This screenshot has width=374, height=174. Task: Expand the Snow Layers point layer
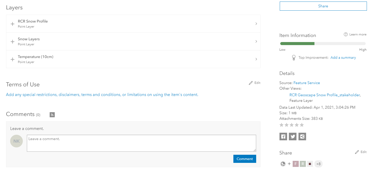point(256,41)
